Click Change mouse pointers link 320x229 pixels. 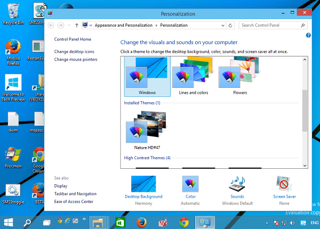pyautogui.click(x=75, y=60)
